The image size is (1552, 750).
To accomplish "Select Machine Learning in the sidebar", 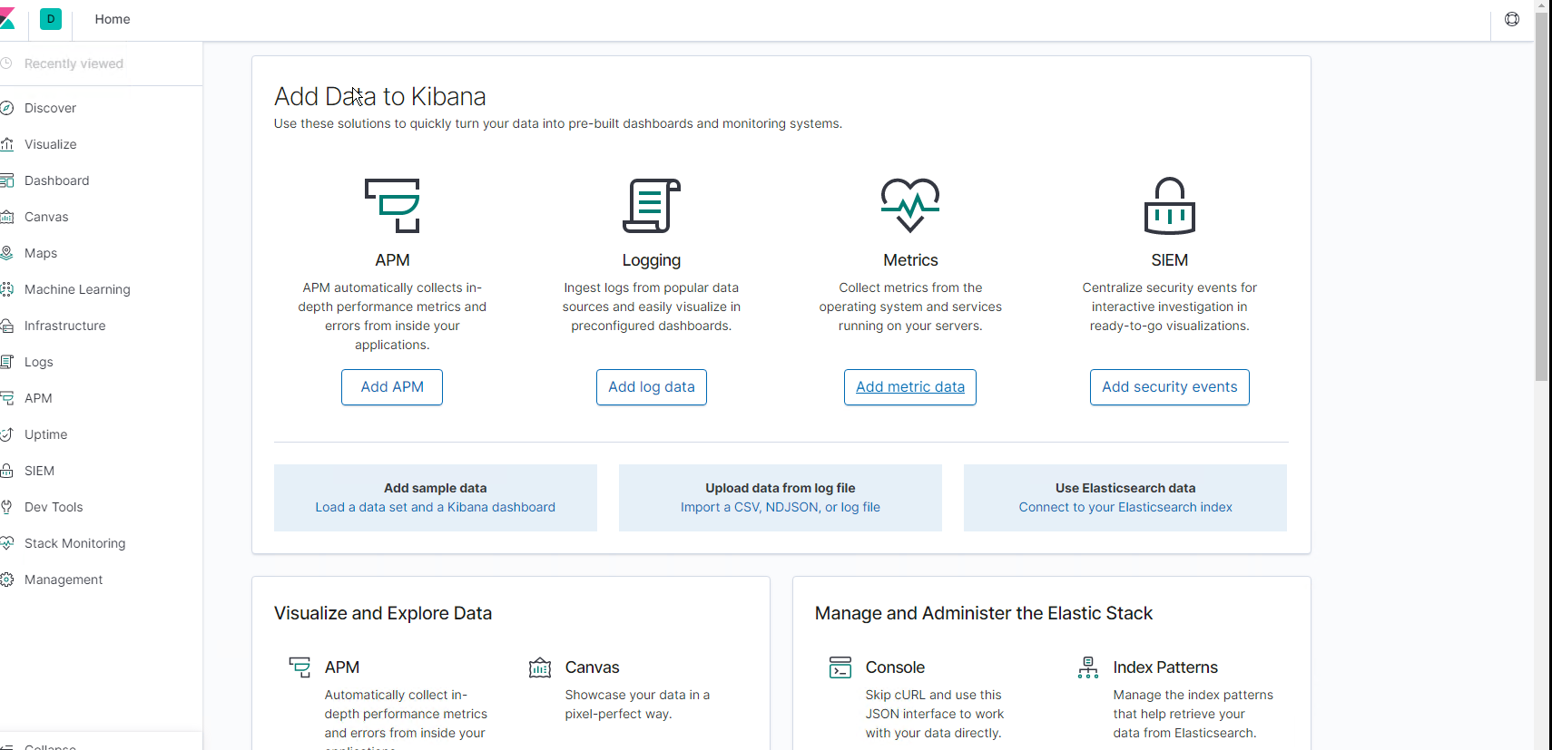I will point(77,289).
